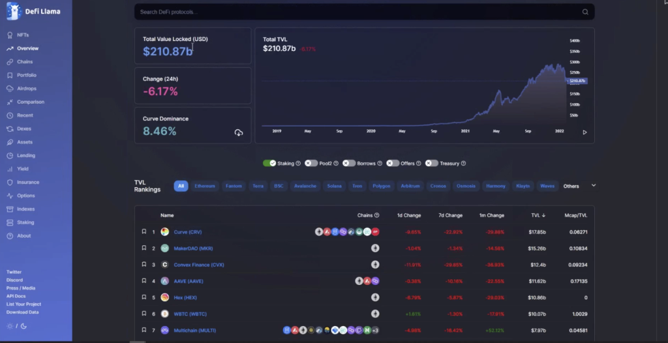This screenshot has width=668, height=343.
Task: Open the NFTs sidebar section
Action: [23, 35]
